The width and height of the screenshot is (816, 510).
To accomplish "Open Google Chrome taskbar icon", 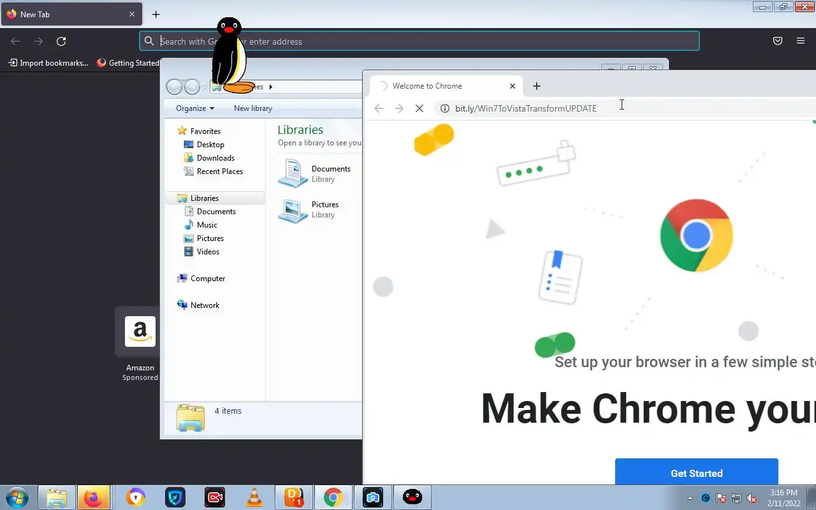I will pos(333,497).
